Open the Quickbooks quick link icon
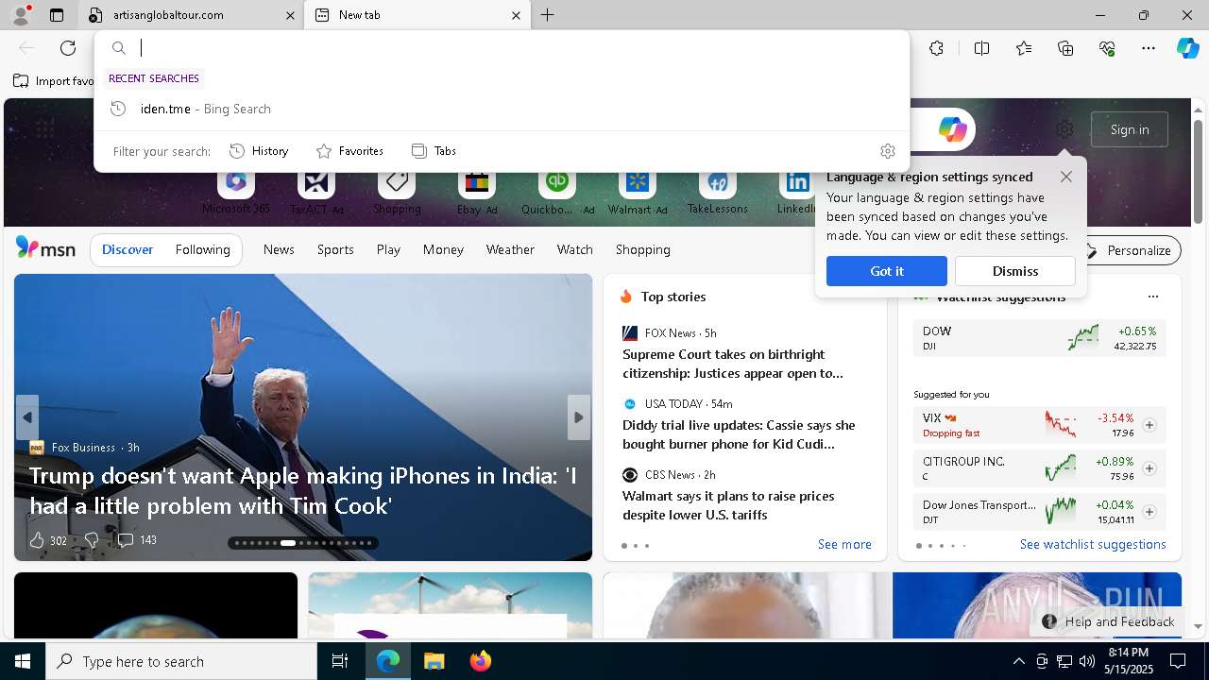The image size is (1209, 680). [557, 181]
